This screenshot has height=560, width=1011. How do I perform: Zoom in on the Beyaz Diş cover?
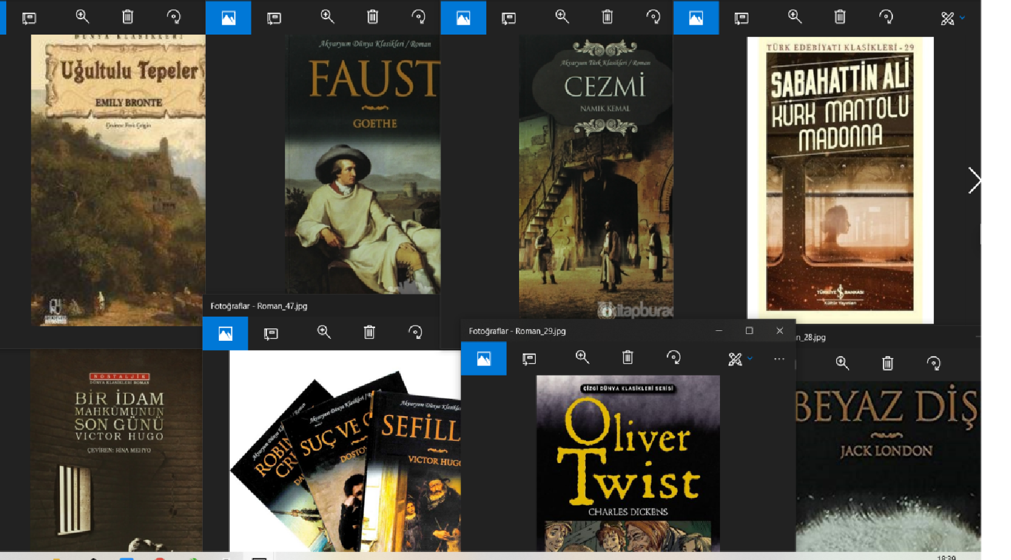click(842, 363)
